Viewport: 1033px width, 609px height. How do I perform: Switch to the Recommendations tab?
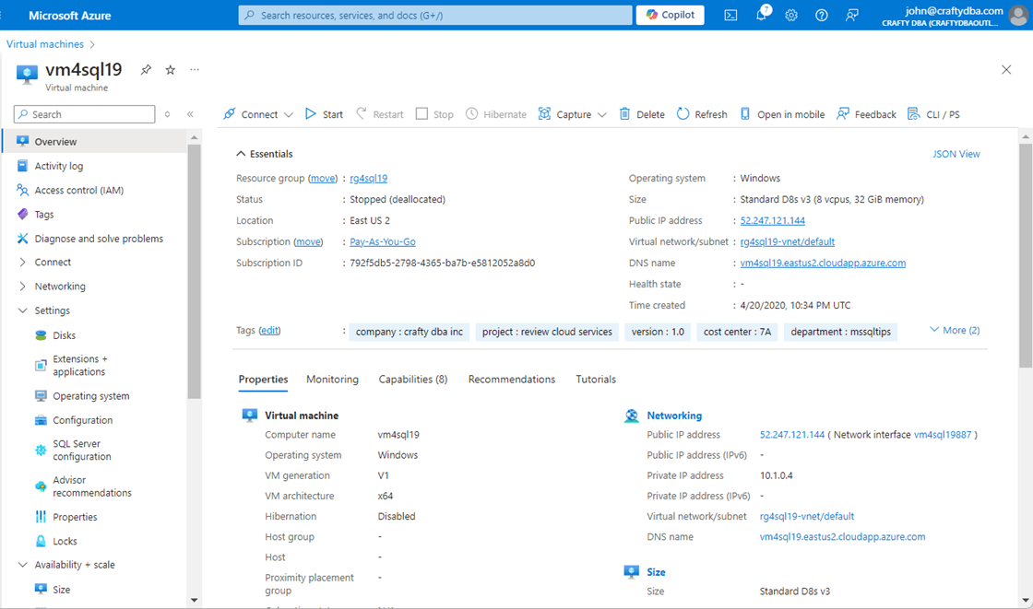(511, 380)
